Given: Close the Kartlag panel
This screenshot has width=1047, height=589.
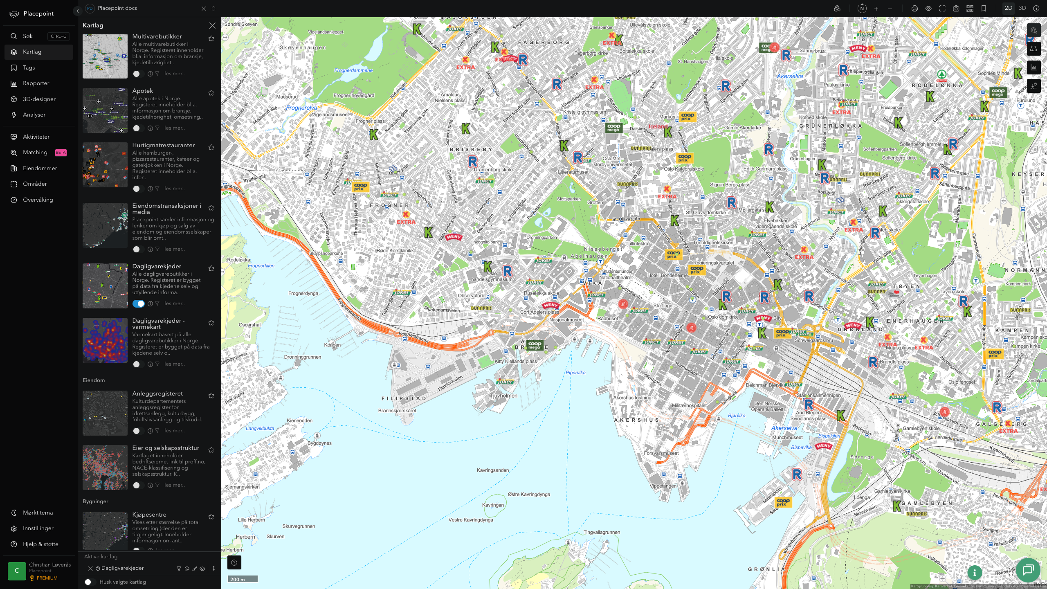Looking at the screenshot, I should [x=212, y=25].
